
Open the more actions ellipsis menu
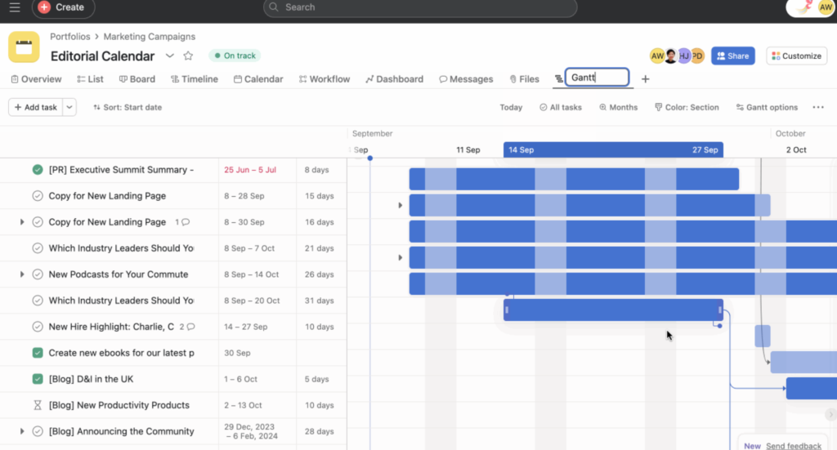click(817, 107)
